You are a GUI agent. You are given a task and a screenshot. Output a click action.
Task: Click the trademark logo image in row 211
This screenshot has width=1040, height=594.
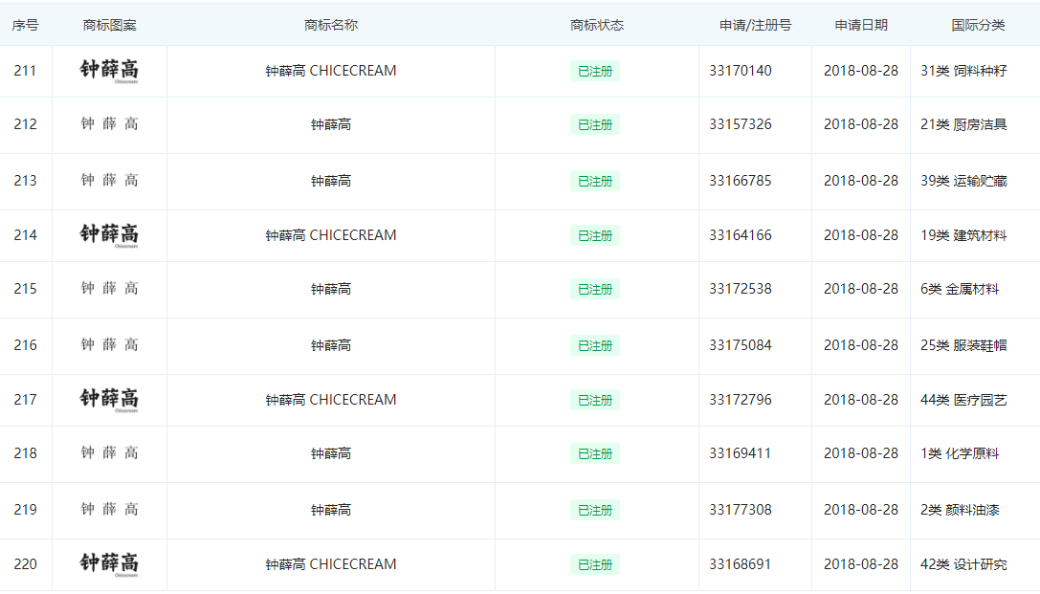pyautogui.click(x=109, y=71)
